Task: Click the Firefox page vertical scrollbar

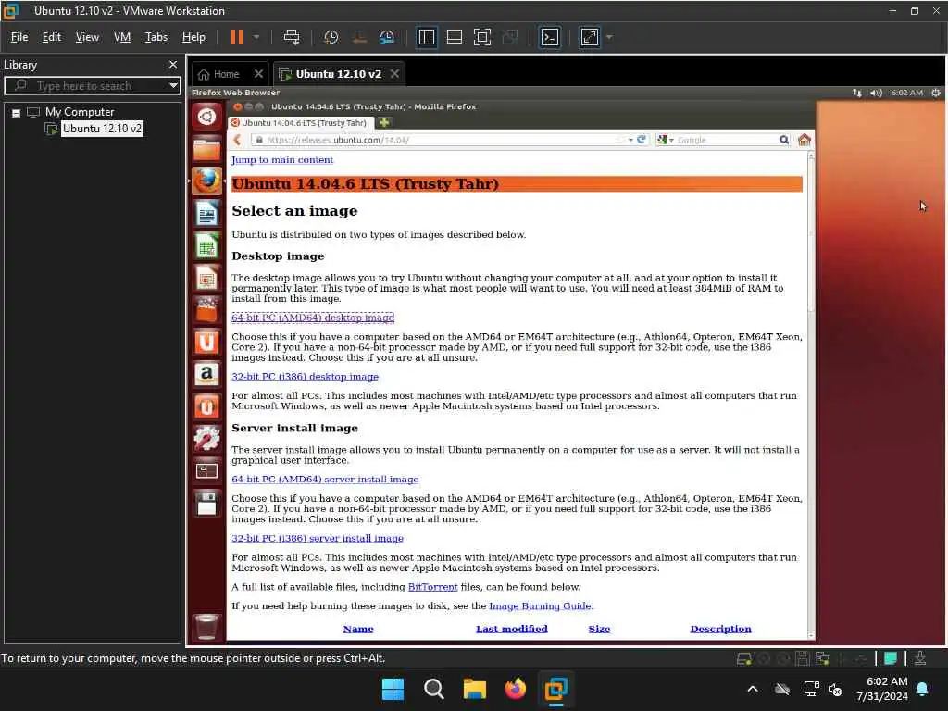Action: [x=811, y=395]
